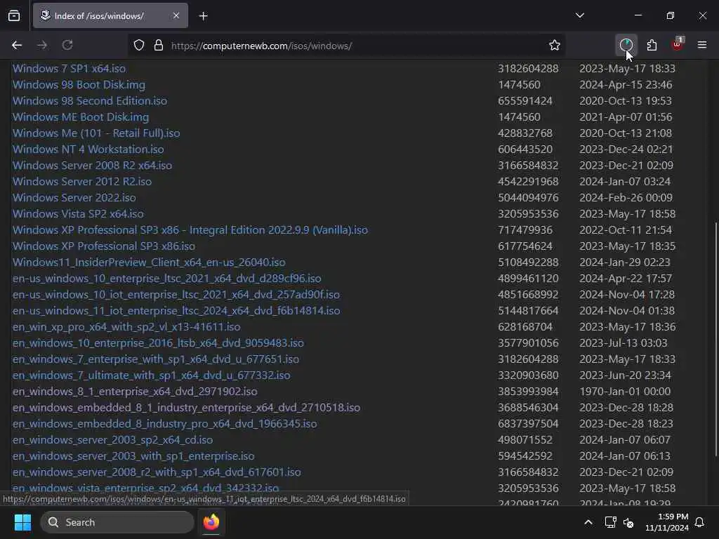Click the Firefox taskbar icon
The height and width of the screenshot is (539, 719).
click(x=211, y=522)
